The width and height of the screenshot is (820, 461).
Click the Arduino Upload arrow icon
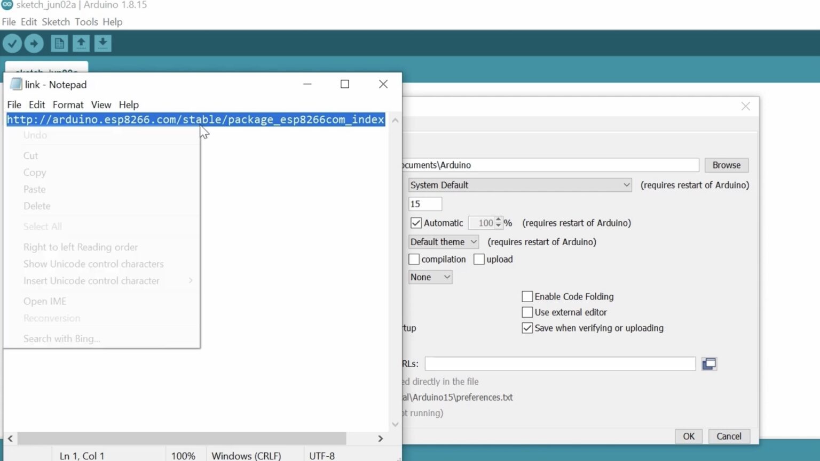[34, 43]
